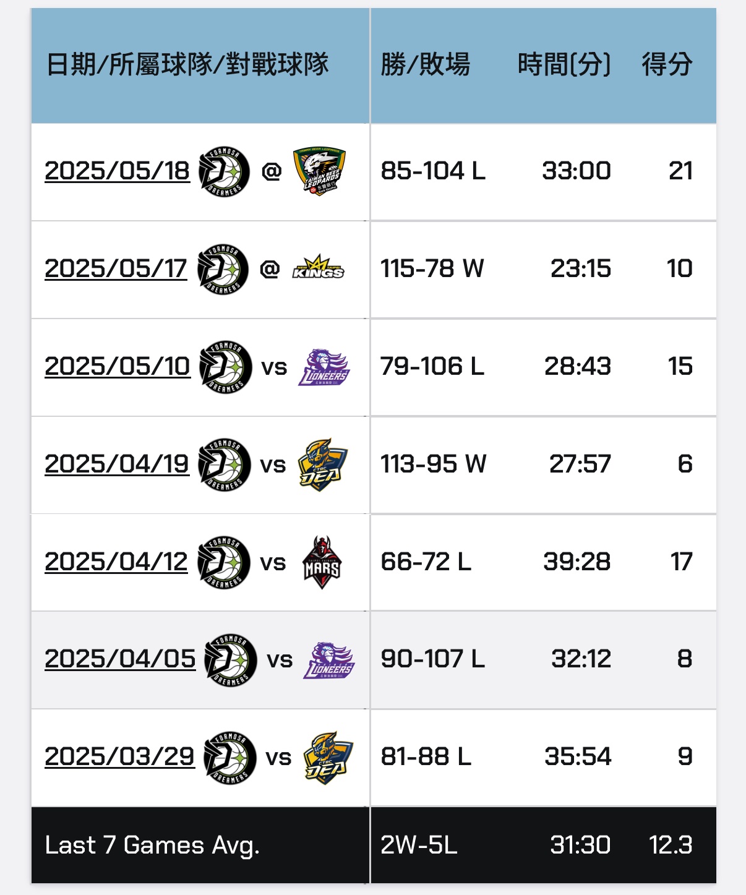Click the New Taipei Kings team logo
The width and height of the screenshot is (746, 895).
318,268
